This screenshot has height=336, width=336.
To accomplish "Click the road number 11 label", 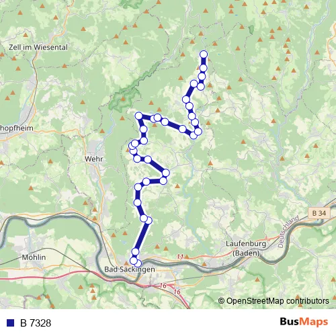I will (x=180, y=257).
